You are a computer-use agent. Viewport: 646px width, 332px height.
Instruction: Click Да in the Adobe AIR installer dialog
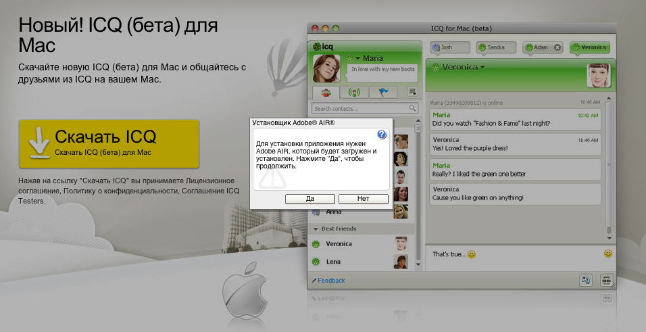(309, 199)
